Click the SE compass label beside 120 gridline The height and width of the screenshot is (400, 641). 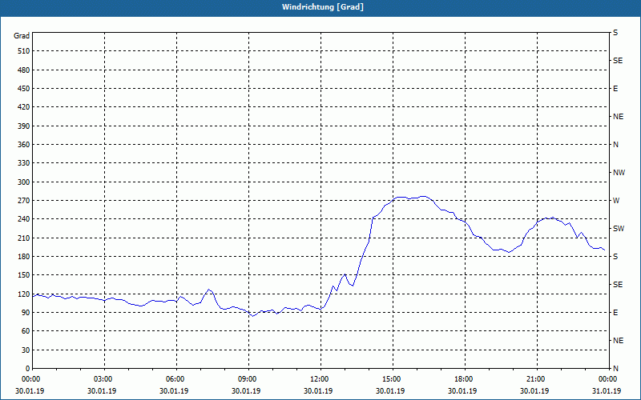pyautogui.click(x=618, y=285)
